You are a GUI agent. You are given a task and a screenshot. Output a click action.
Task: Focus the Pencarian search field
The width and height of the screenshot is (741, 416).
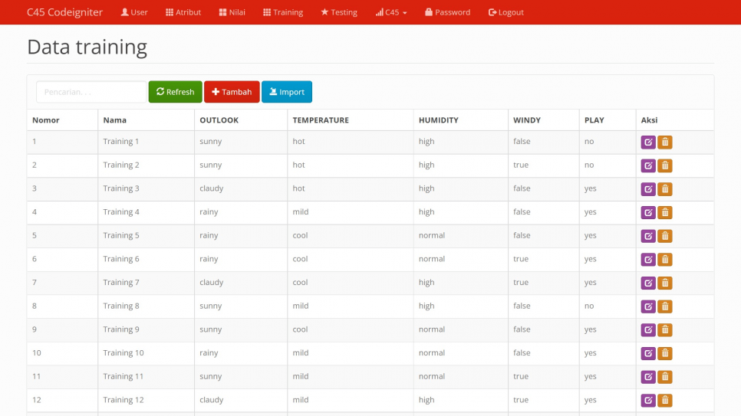(x=91, y=92)
